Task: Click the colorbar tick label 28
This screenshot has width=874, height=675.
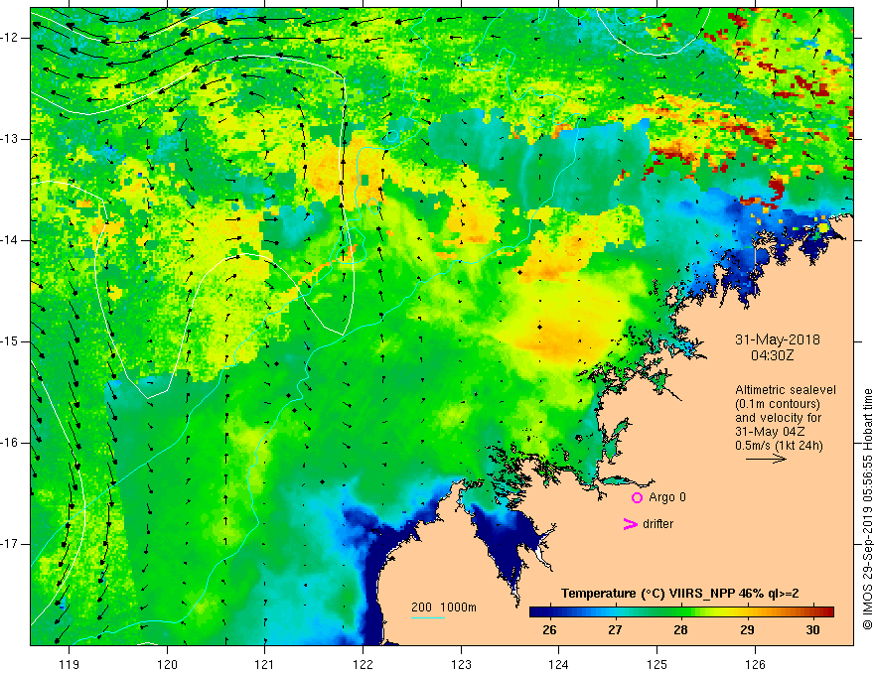Action: click(x=680, y=630)
